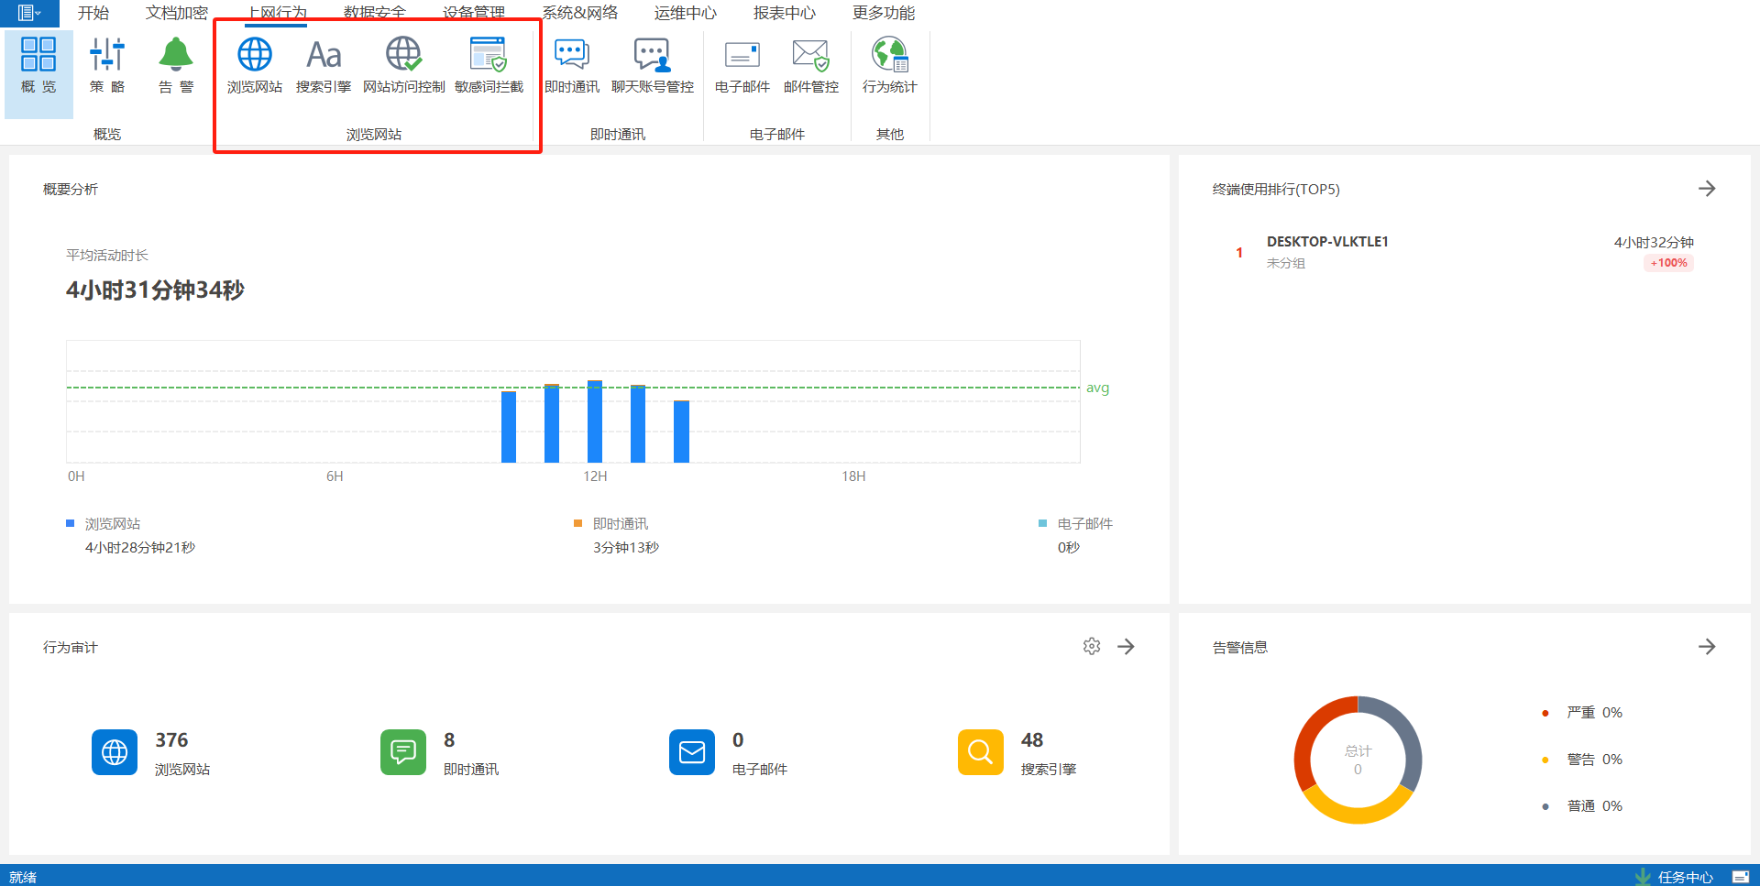The height and width of the screenshot is (886, 1760).
Task: Open 网站访问控制 ribbon icon
Action: point(403,66)
